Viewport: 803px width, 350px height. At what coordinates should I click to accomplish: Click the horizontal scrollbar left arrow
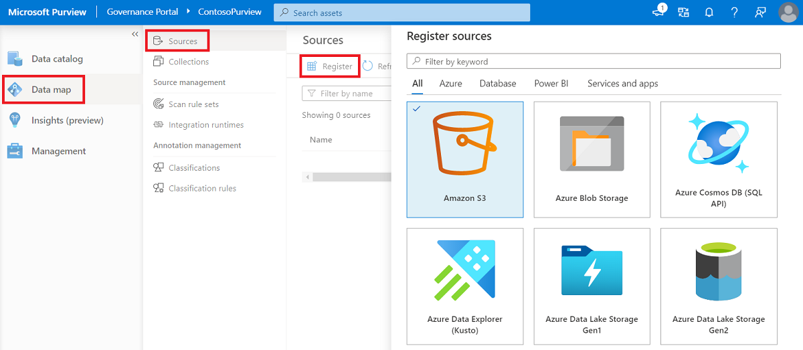(x=307, y=177)
